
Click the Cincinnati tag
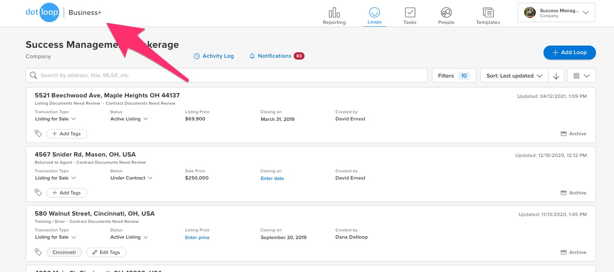coord(64,252)
